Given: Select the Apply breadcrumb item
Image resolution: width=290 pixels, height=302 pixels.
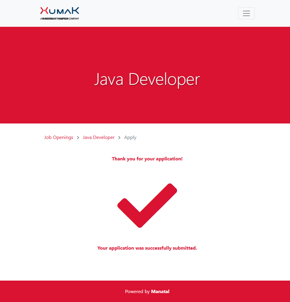Looking at the screenshot, I should click(130, 137).
